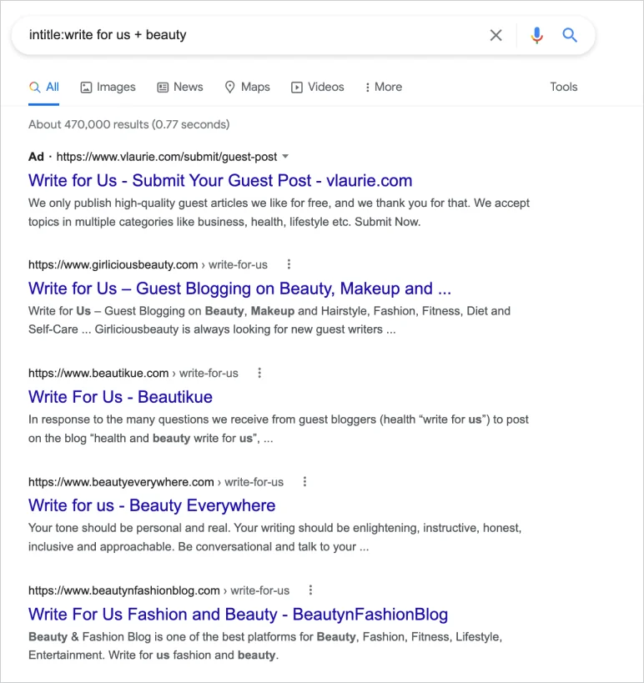Switch to the Images tab

click(x=108, y=87)
